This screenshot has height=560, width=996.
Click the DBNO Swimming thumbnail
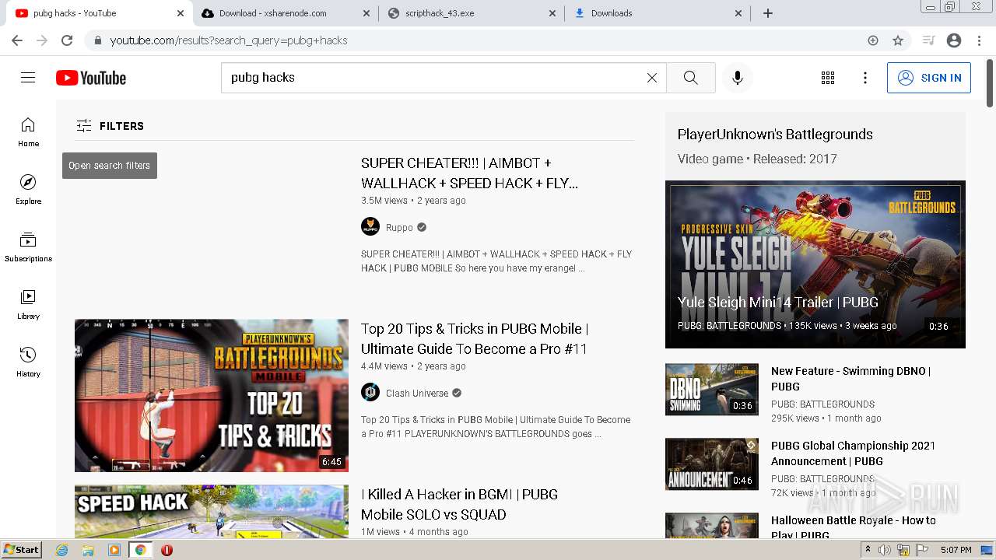tap(712, 389)
